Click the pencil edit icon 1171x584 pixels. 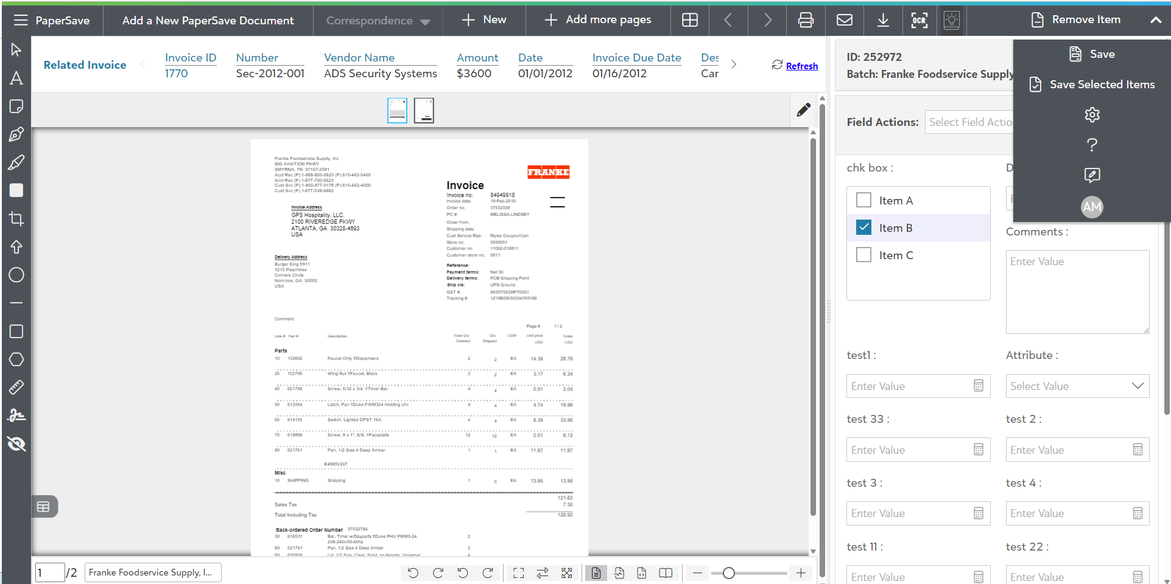(x=804, y=109)
